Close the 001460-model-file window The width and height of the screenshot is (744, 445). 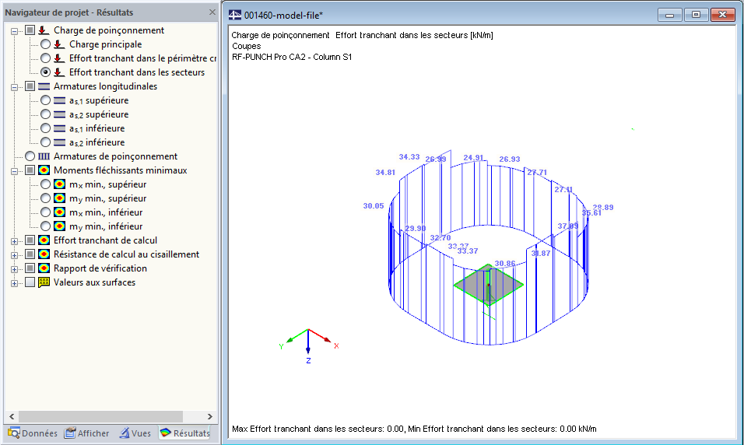[x=723, y=16]
